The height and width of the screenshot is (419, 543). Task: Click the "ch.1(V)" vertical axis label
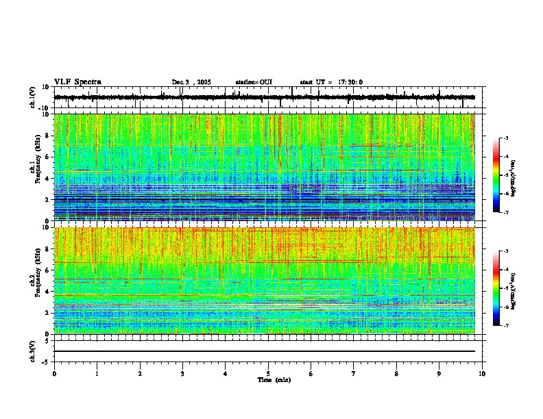pos(32,97)
